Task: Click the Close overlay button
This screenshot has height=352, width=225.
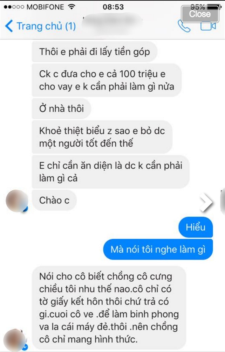Action: click(x=200, y=14)
